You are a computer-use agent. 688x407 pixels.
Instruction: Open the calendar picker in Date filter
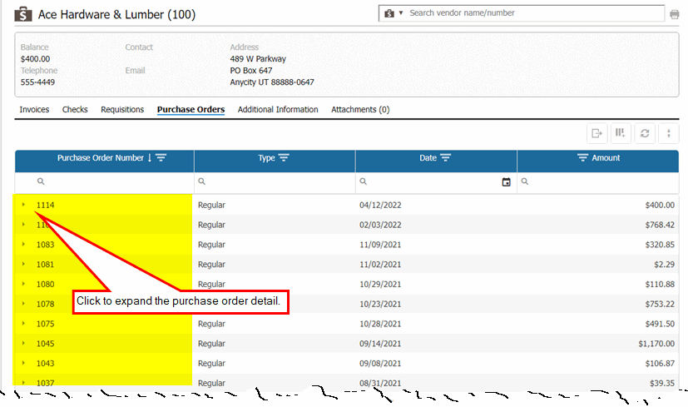click(507, 181)
